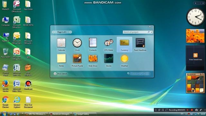Viewport: 206px width, 116px height.
Task: Open the Recycle Bin desktop icon
Action: click(5, 53)
